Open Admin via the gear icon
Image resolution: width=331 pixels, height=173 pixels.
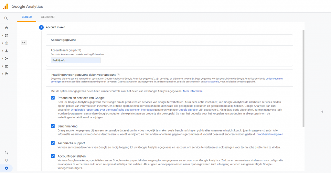(6, 168)
